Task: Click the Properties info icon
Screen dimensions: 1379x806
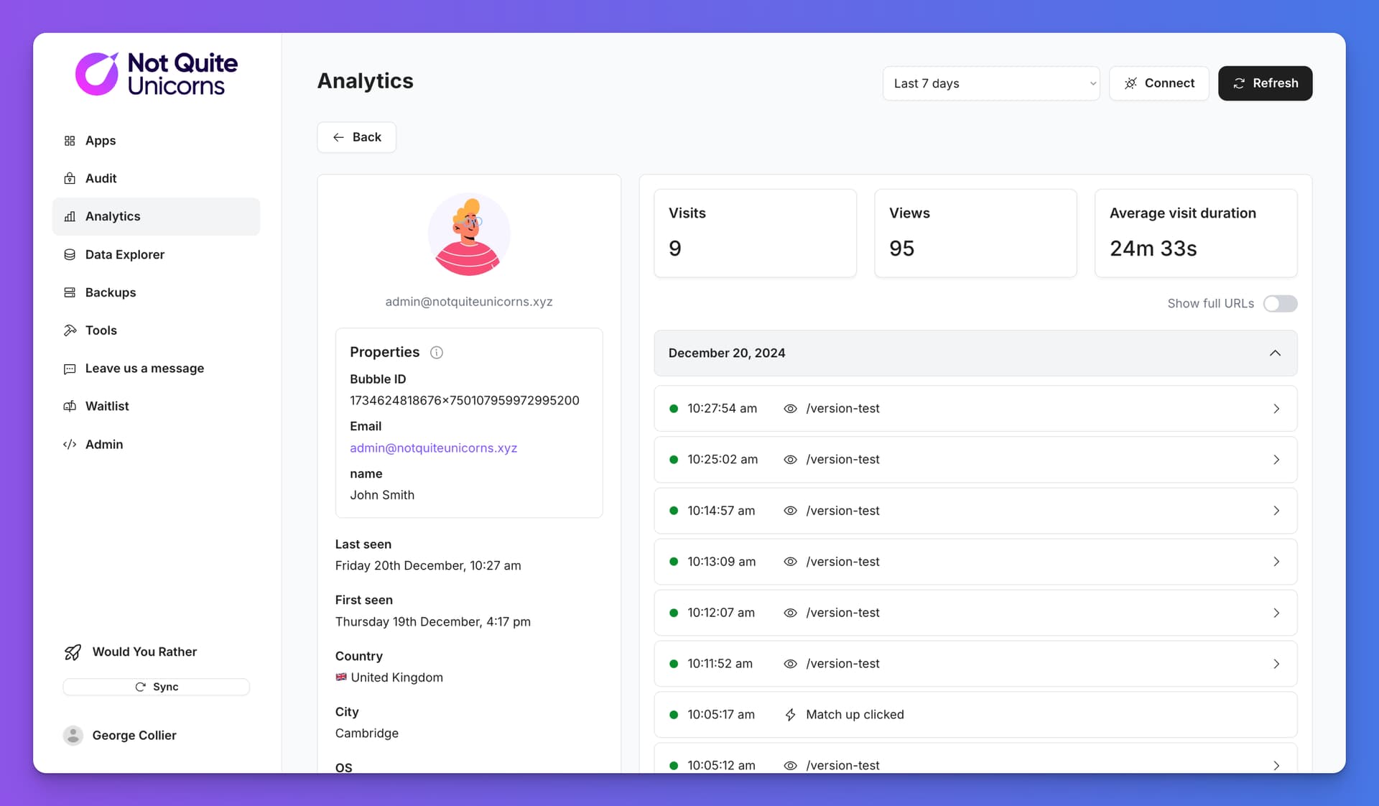Action: pos(436,352)
